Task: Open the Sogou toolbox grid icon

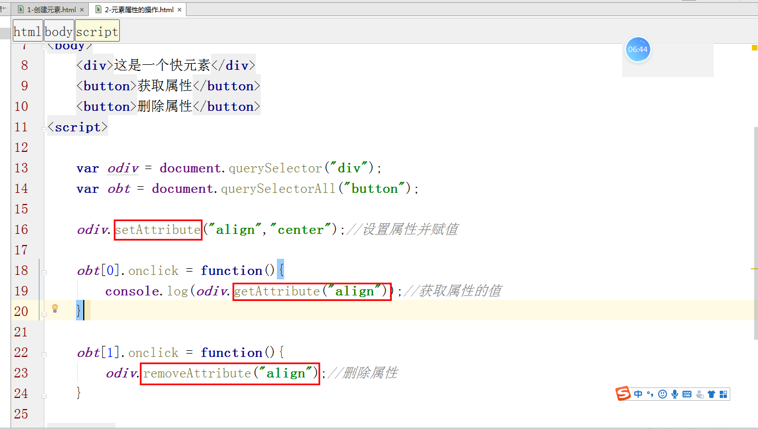Action: [723, 394]
